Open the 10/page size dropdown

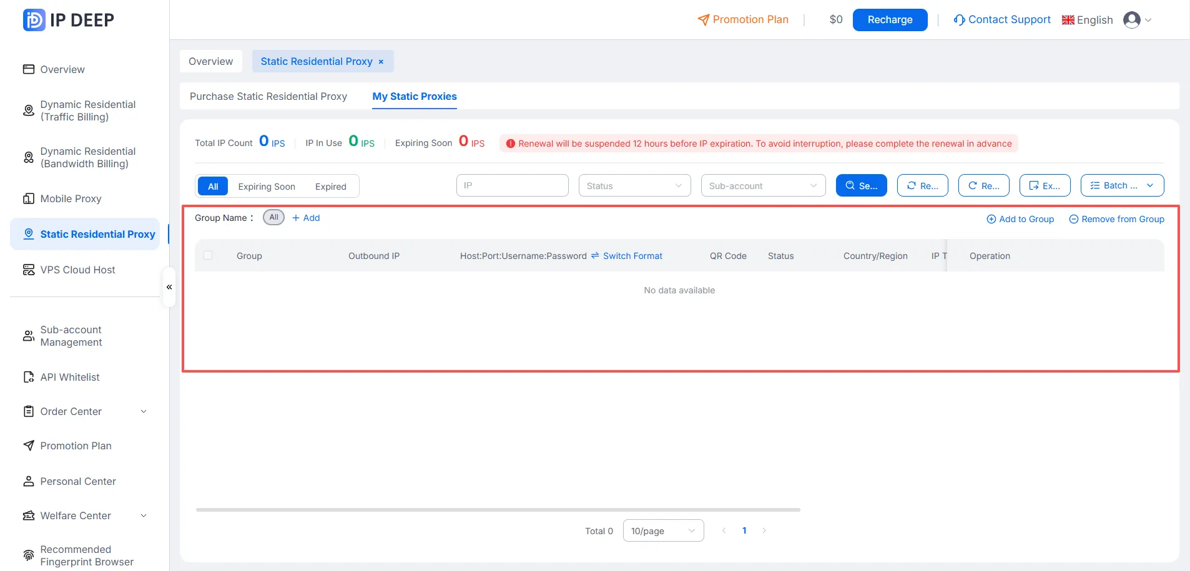click(664, 530)
